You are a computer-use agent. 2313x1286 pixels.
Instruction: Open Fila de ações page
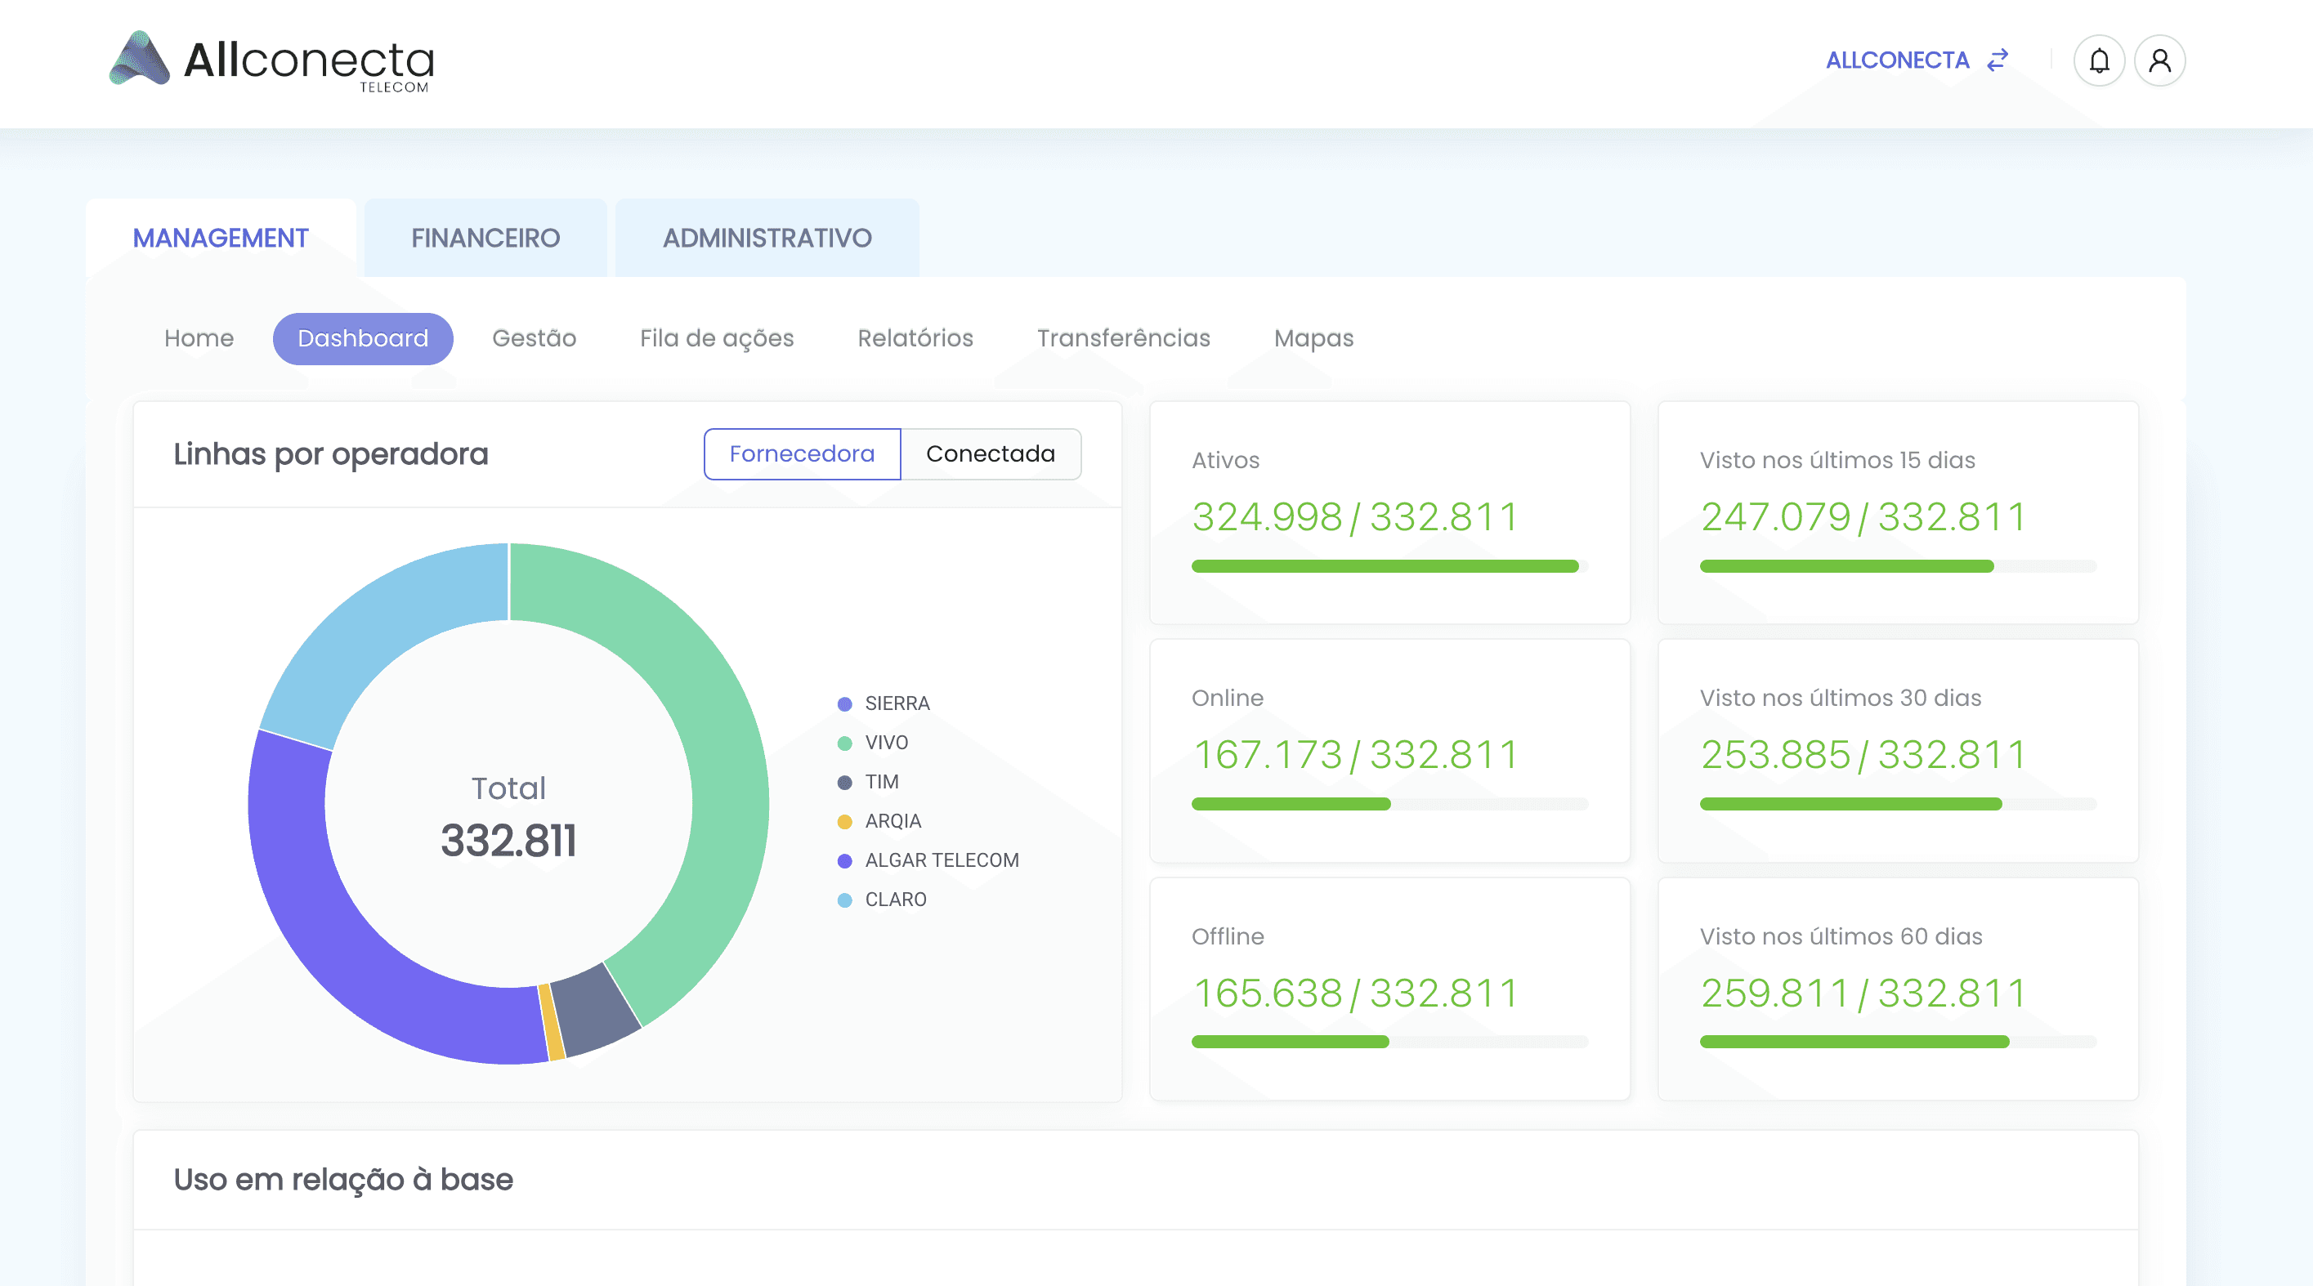pos(717,338)
